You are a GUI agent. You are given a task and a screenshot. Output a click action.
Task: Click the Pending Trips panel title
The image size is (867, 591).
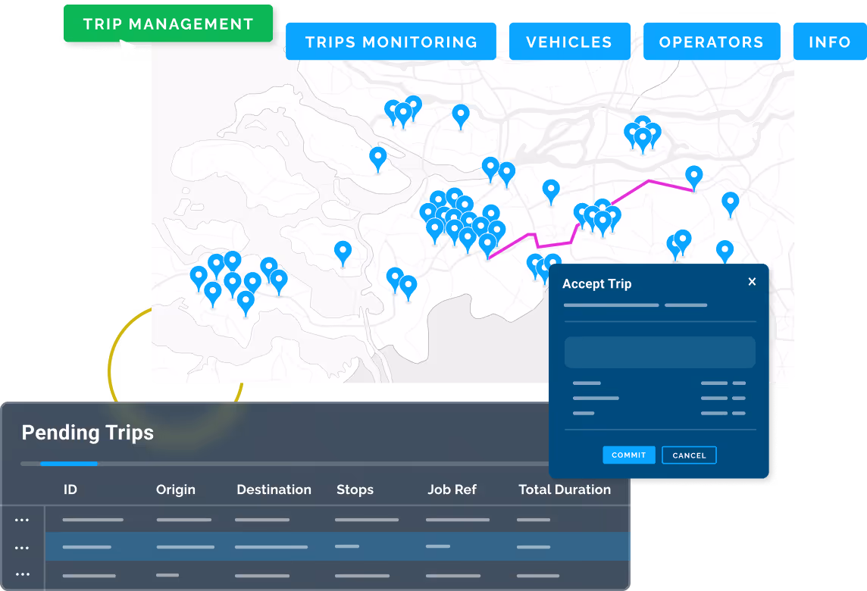coord(87,433)
